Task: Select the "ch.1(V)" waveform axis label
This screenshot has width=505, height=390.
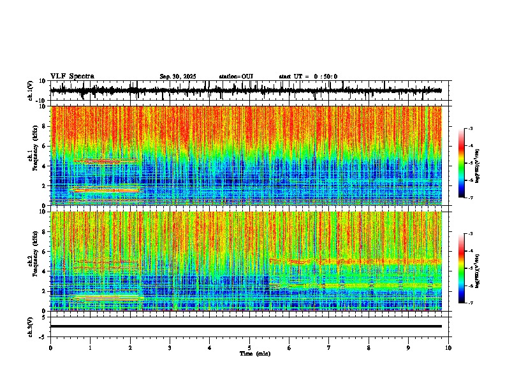Action: point(31,90)
